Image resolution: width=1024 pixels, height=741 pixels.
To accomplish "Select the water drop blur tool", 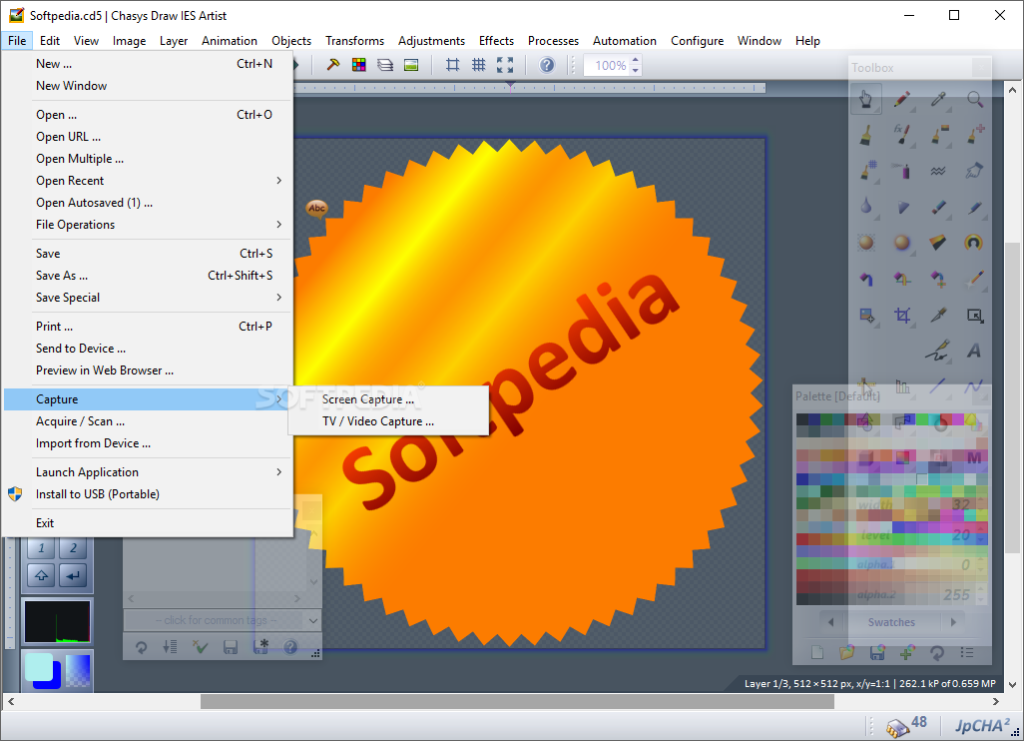I will click(866, 207).
